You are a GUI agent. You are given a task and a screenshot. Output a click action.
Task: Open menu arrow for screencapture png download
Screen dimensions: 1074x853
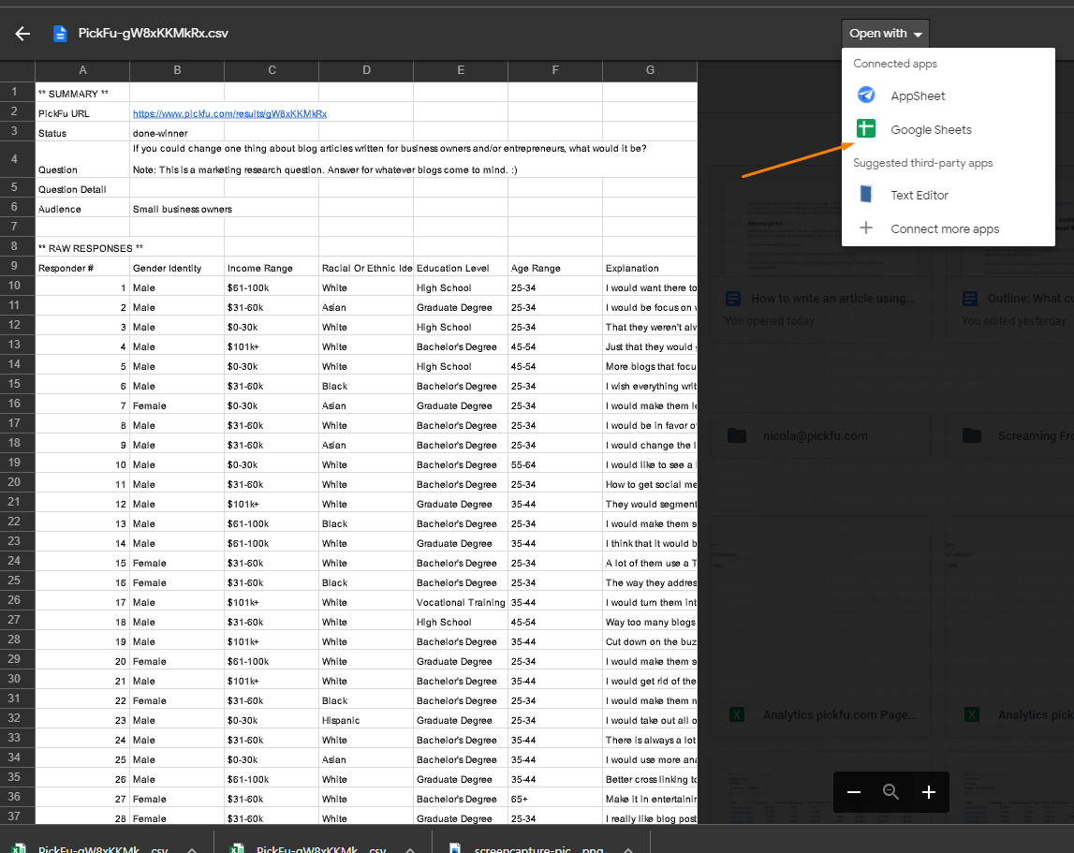pos(626,849)
